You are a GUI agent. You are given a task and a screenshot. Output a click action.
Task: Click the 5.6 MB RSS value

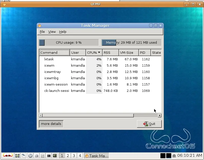click(112, 65)
